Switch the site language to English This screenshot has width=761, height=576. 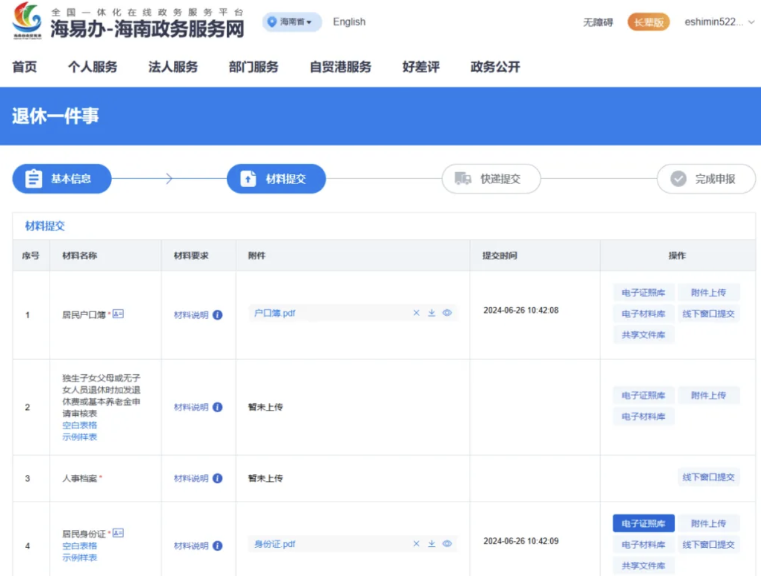pyautogui.click(x=349, y=22)
